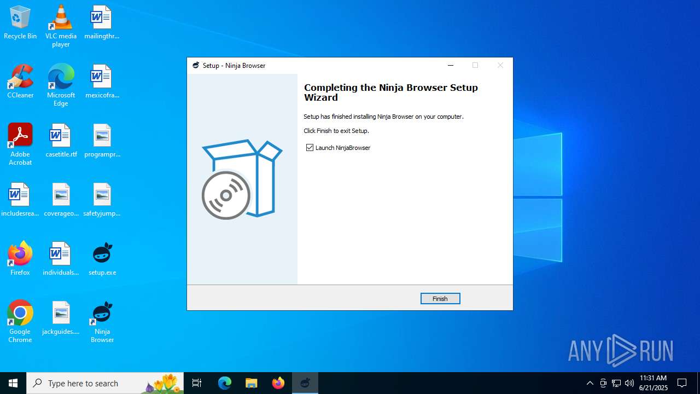
Task: Launch Edge from the taskbar
Action: [225, 383]
